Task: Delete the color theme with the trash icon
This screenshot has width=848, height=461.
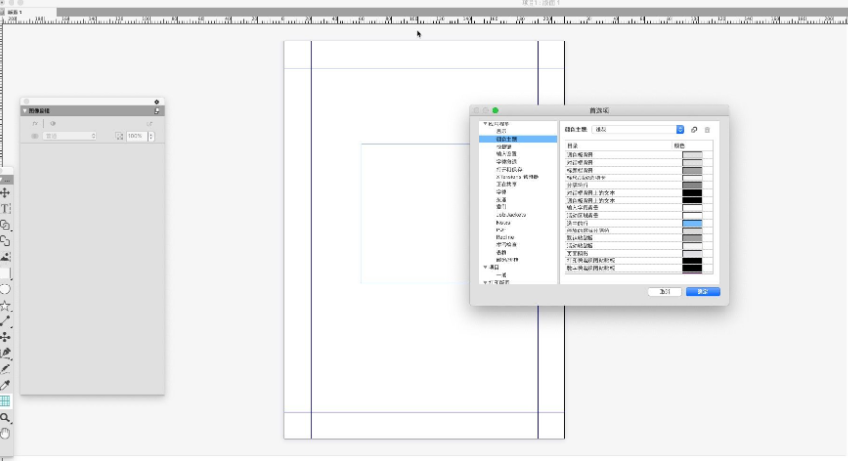Action: click(x=707, y=129)
